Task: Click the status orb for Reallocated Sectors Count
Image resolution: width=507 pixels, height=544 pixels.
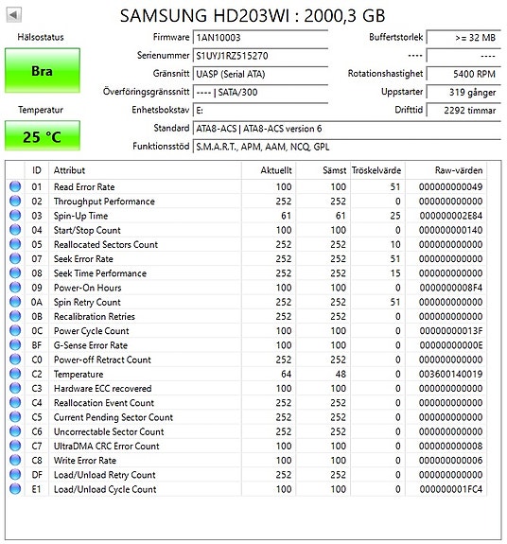Action: coord(15,244)
